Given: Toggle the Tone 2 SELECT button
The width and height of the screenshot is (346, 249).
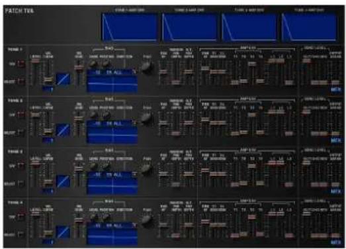Looking at the screenshot, I should [x=21, y=132].
